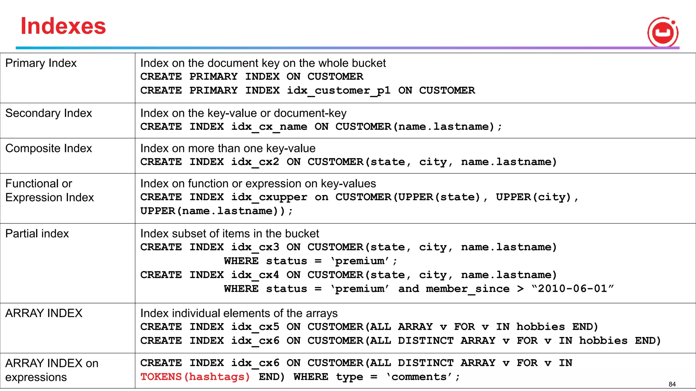Image resolution: width=696 pixels, height=391 pixels.
Task: Select 'Index subset of items in the bucket'
Action: point(229,234)
